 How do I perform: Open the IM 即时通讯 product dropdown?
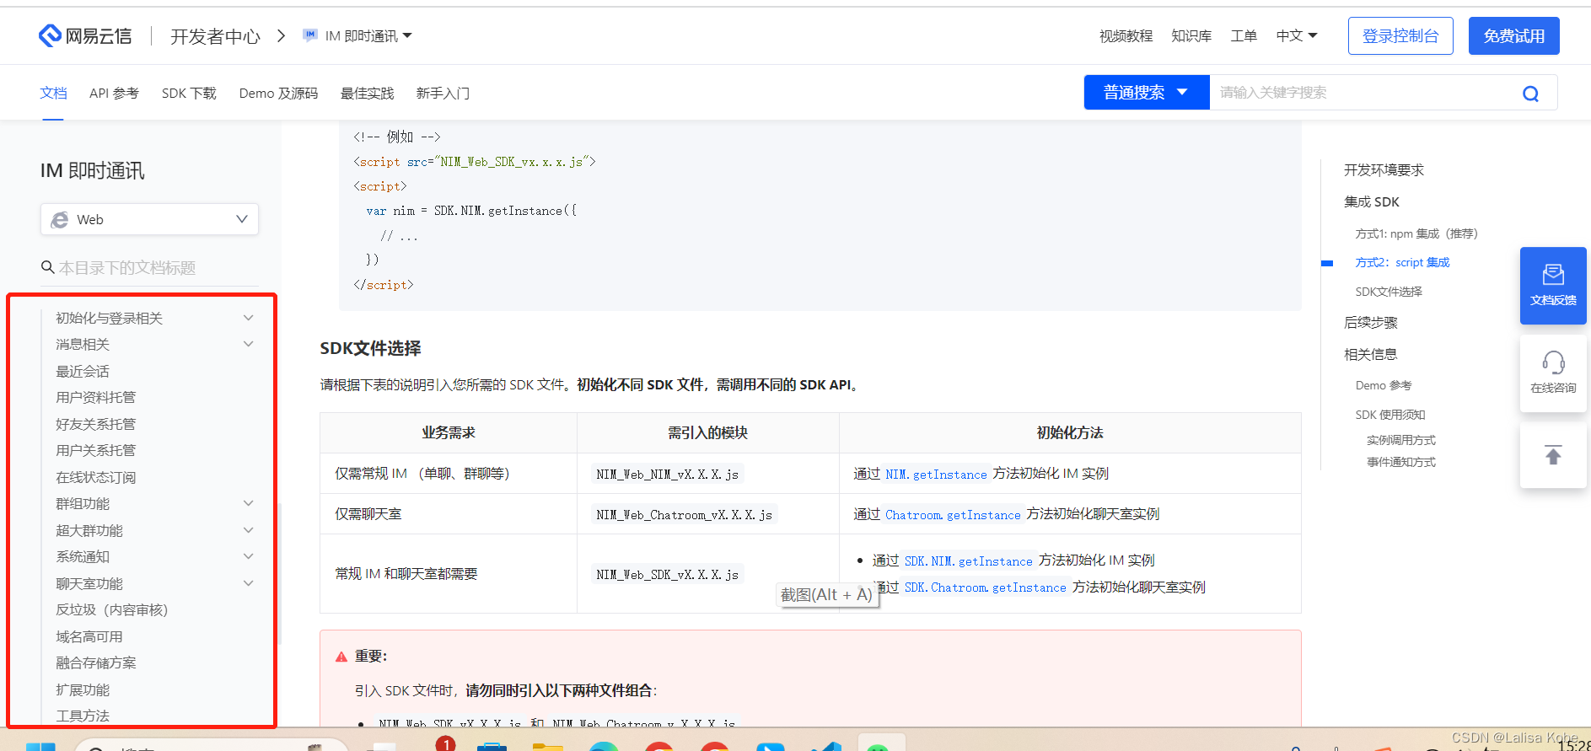368,36
